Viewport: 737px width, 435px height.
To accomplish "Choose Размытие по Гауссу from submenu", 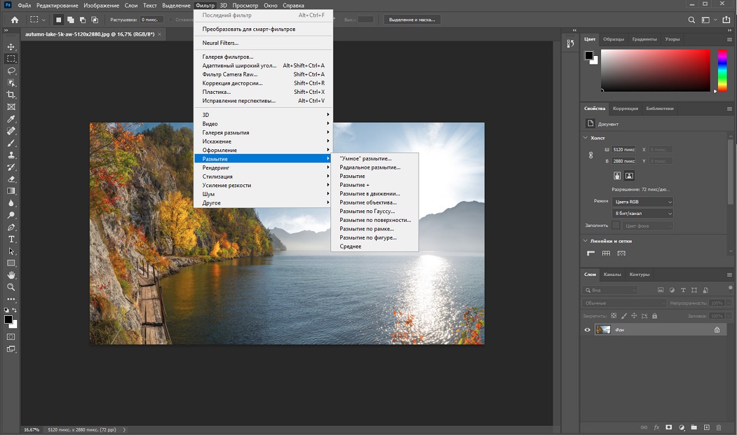I will coord(367,211).
